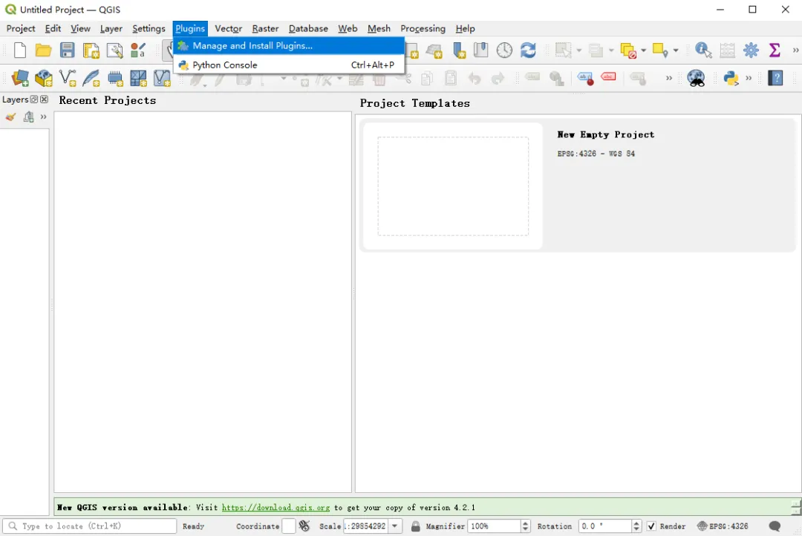Click the lock scale icon
This screenshot has height=536, width=802.
[x=415, y=526]
